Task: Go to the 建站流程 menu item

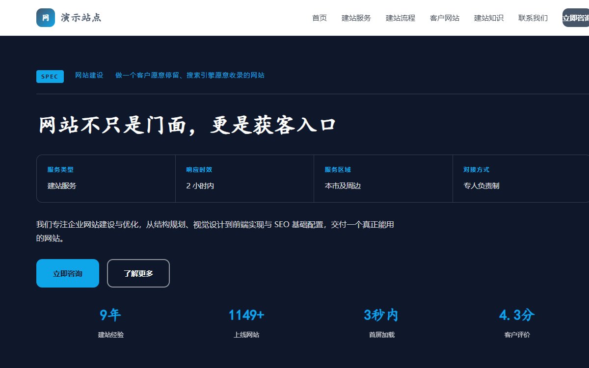Action: (x=401, y=18)
